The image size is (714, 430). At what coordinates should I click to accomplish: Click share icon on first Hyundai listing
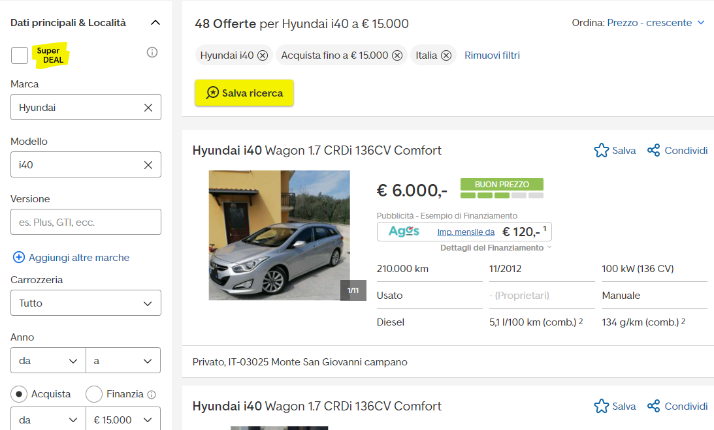click(x=653, y=151)
